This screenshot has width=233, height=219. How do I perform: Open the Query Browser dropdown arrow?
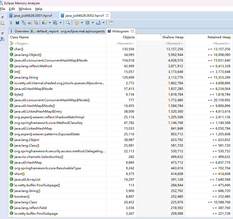[61, 23]
